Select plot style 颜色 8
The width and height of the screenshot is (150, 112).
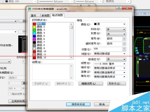tap(41, 45)
